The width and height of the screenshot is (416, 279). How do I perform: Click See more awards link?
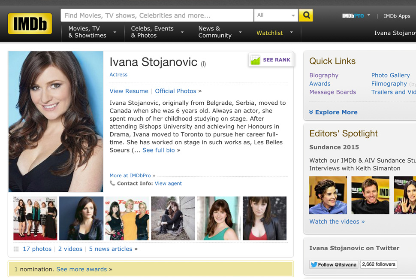(82, 270)
